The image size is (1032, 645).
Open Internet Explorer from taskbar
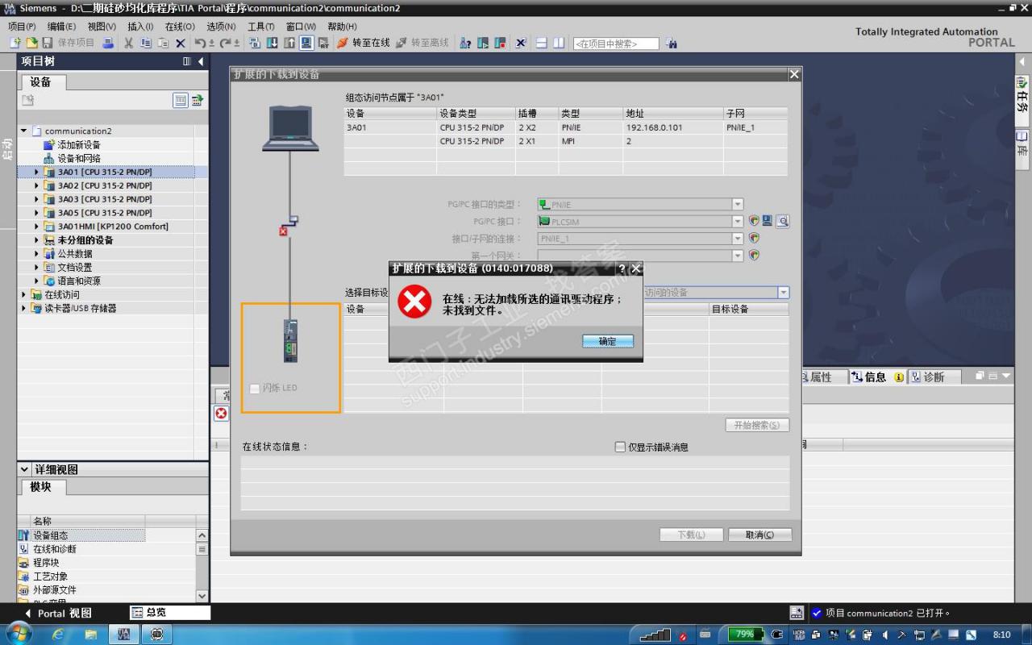(58, 635)
